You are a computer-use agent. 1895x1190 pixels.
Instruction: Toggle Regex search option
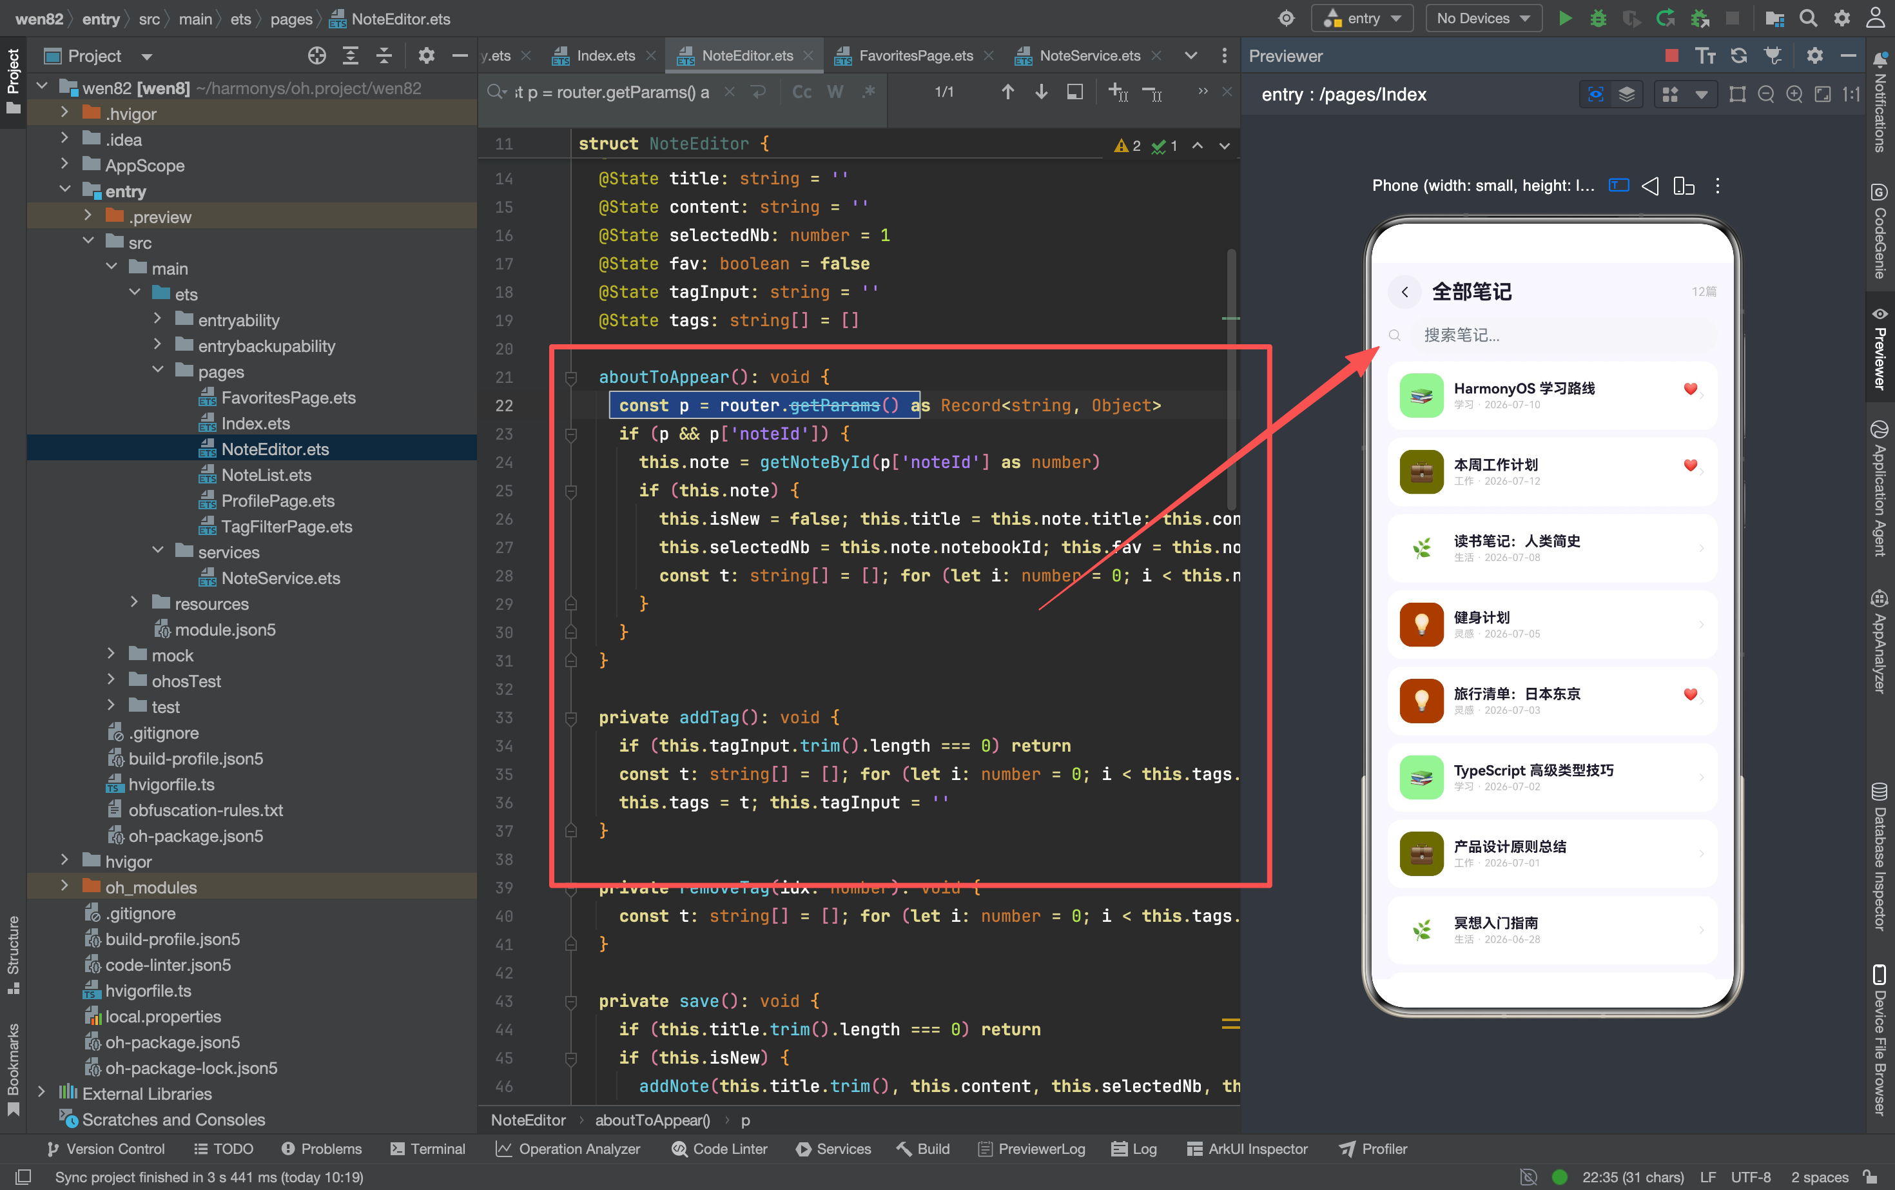(x=869, y=92)
